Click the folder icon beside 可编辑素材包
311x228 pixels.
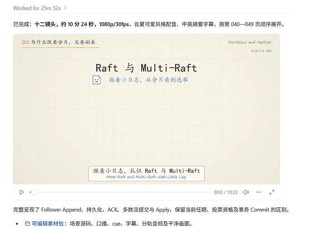28,224
